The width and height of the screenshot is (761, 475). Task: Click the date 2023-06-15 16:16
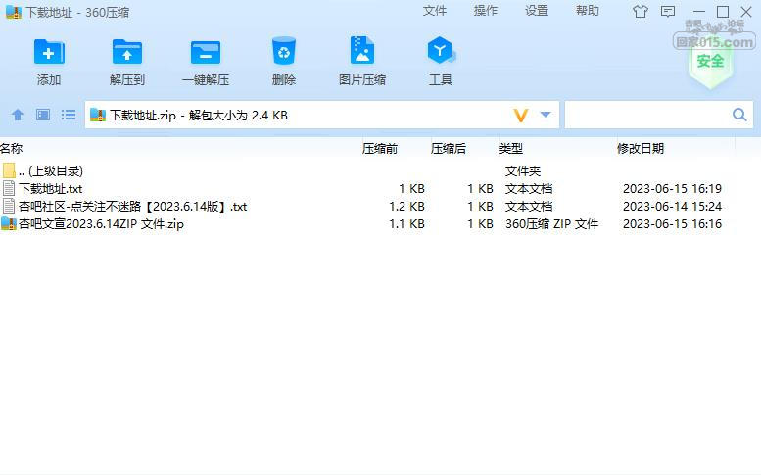coord(672,223)
